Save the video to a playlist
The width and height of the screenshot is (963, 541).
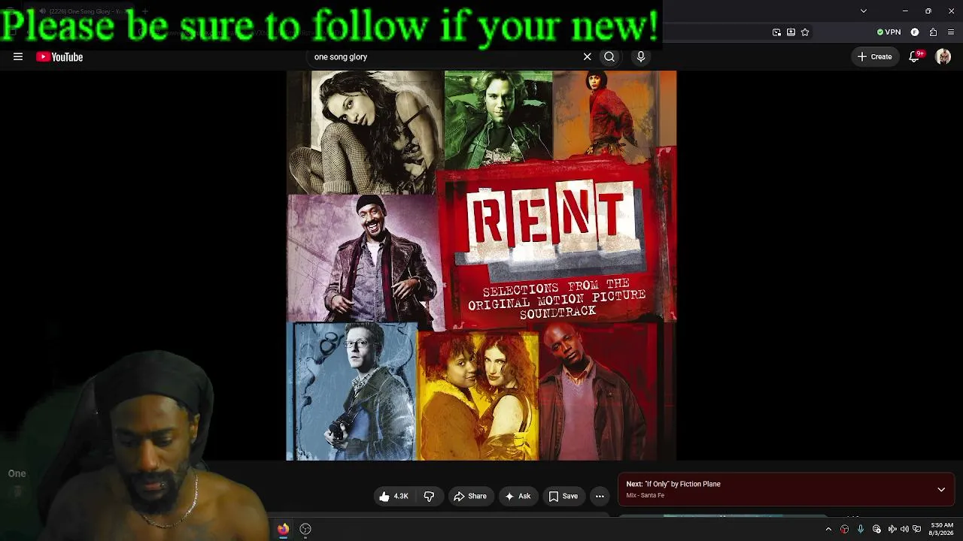click(x=564, y=496)
